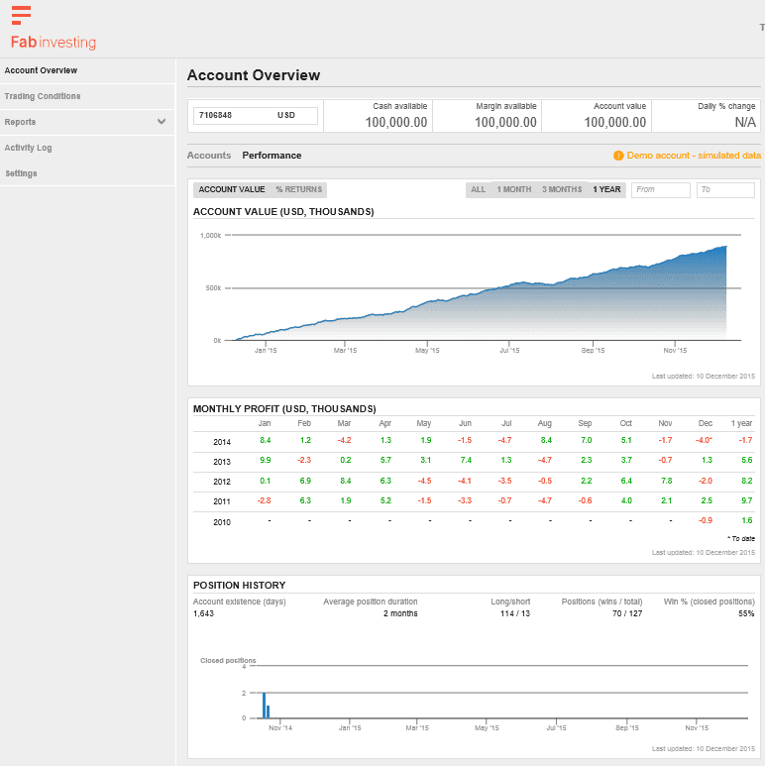Click the positions wins/total 70 / 127
Screen dimensions: 765x766
[627, 613]
